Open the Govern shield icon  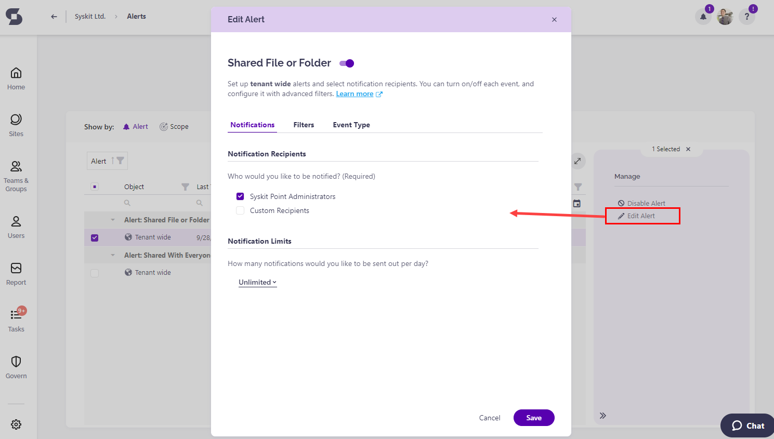[x=16, y=362]
